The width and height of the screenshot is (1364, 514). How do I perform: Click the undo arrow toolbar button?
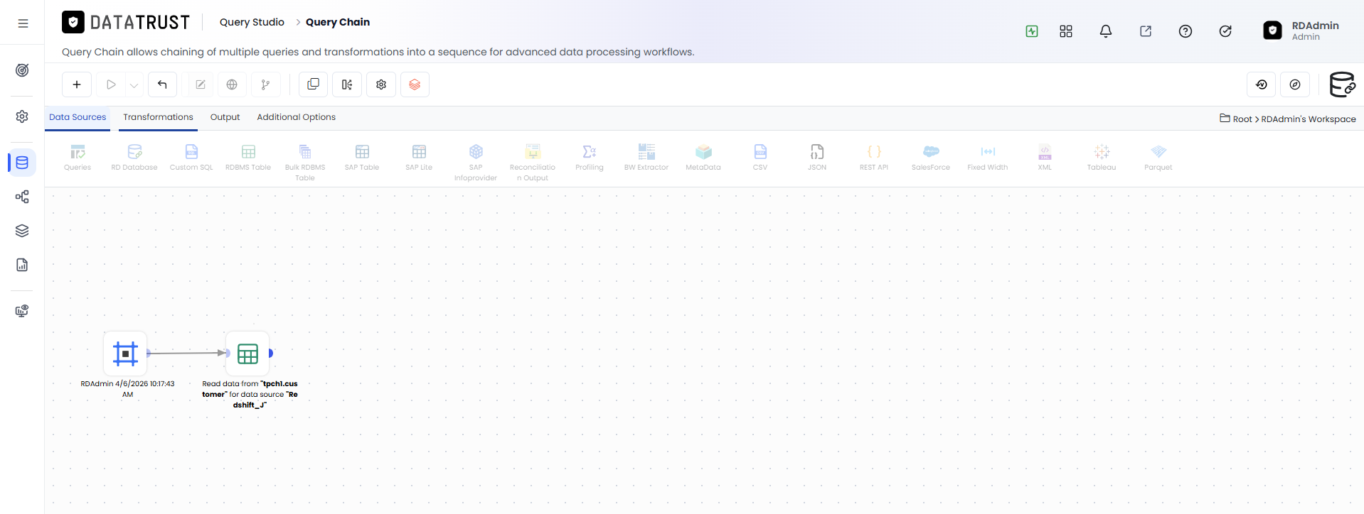162,84
